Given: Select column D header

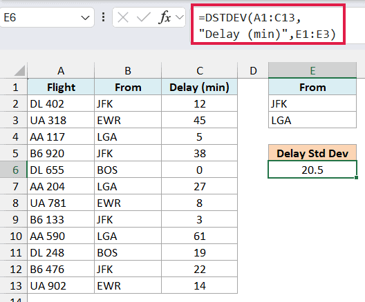Looking at the screenshot, I should pos(253,70).
